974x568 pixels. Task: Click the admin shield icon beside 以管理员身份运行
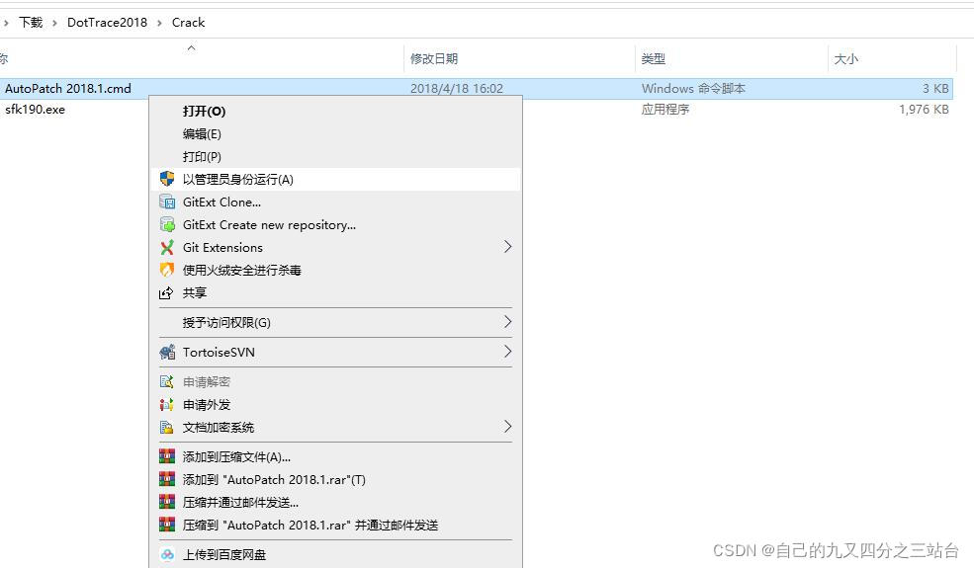166,179
